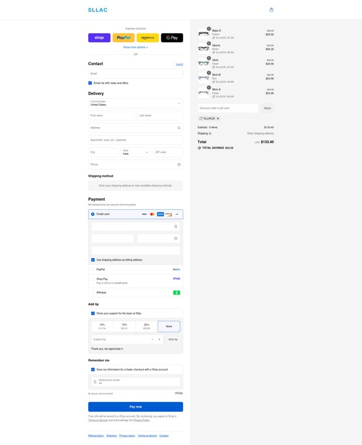Click the Phone field help icon
The image size is (362, 445).
click(x=179, y=165)
